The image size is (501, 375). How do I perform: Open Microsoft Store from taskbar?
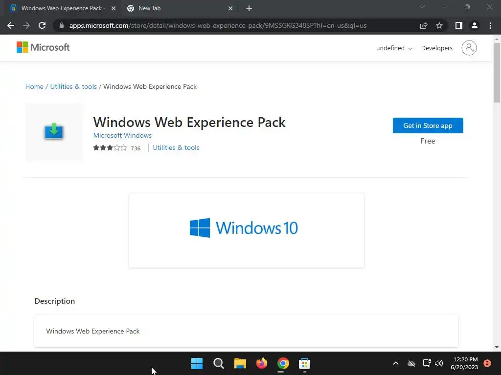click(x=304, y=363)
